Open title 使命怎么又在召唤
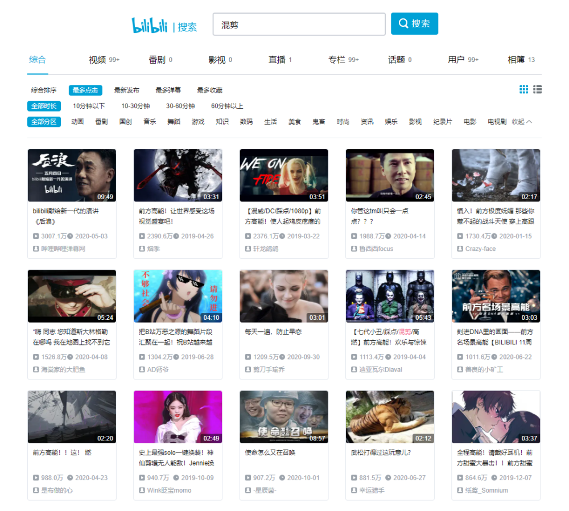The height and width of the screenshot is (511, 569). (x=270, y=452)
